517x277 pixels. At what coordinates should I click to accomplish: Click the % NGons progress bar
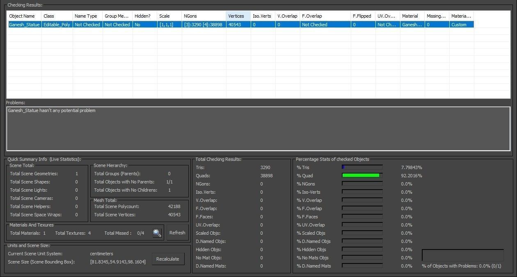[362, 184]
